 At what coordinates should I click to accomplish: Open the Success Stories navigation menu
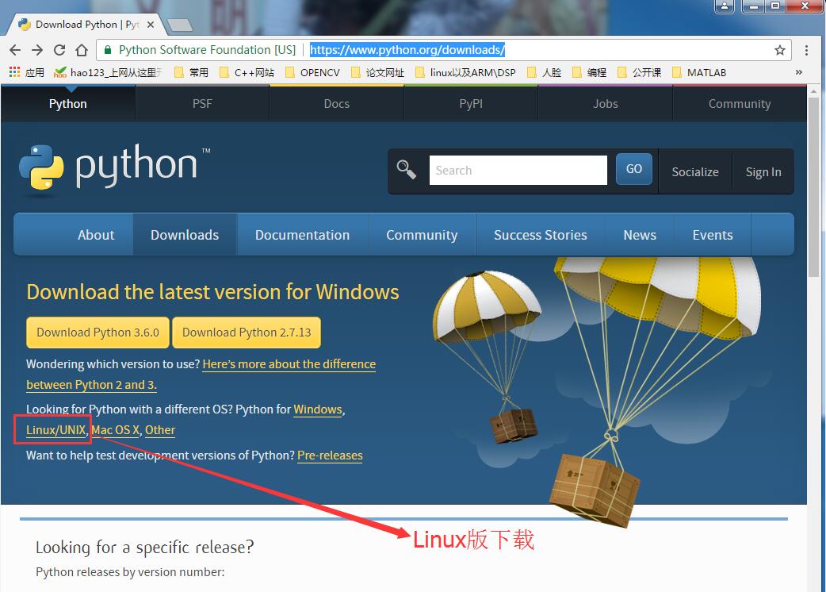click(540, 235)
